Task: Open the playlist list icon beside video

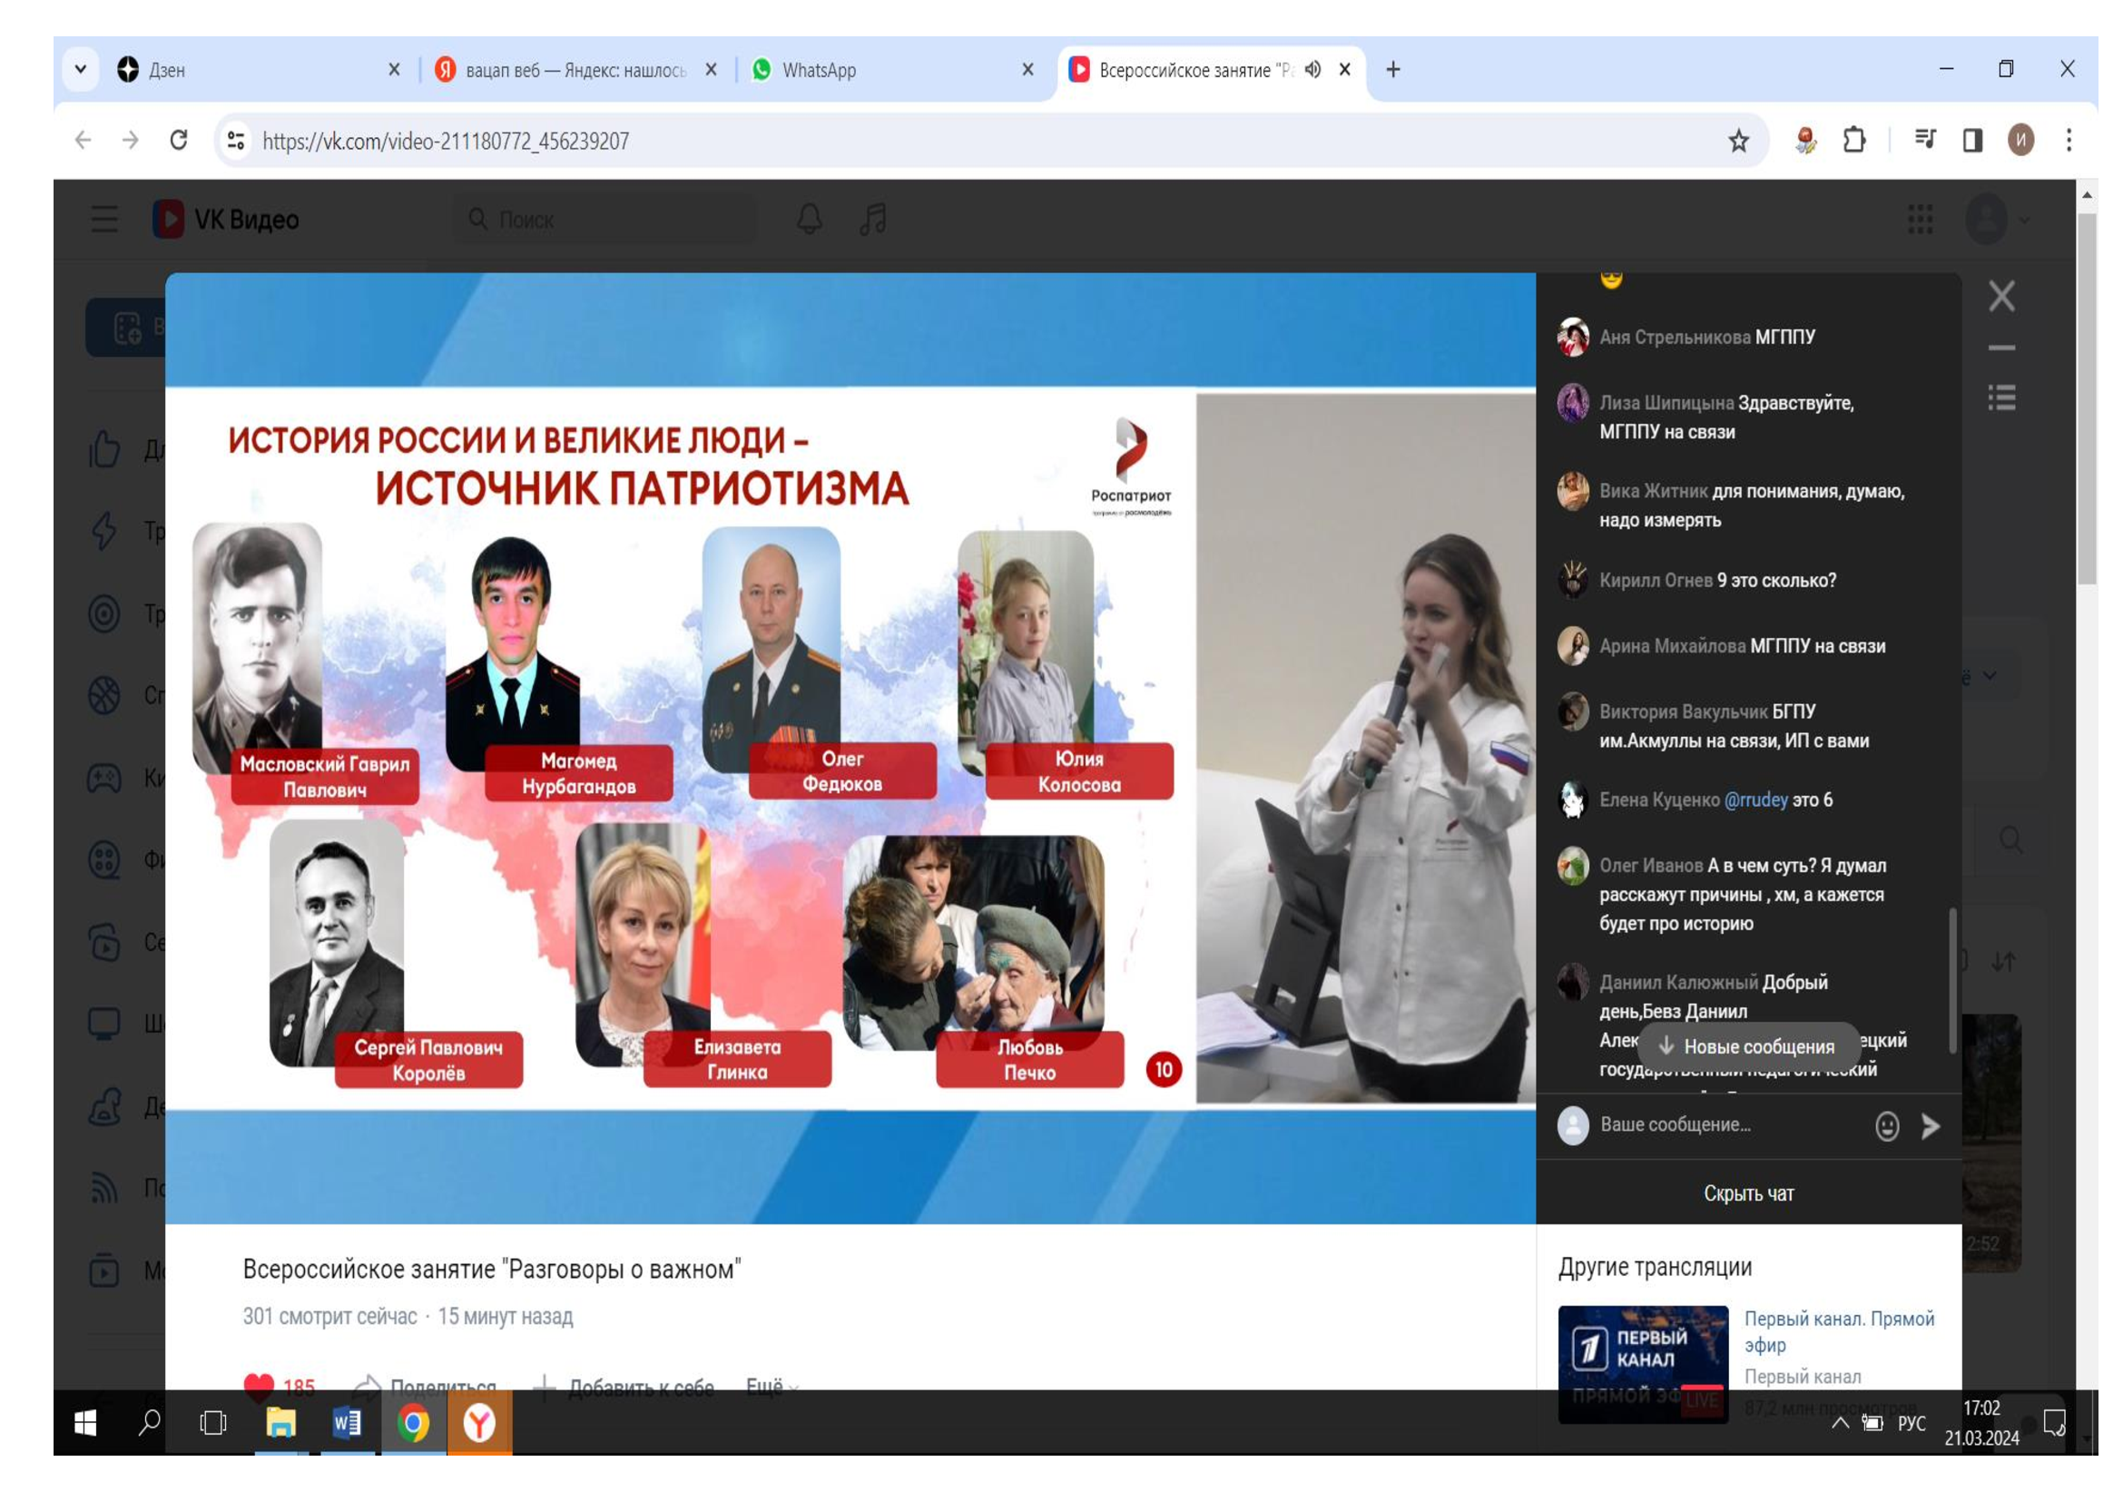Action: 2001,398
